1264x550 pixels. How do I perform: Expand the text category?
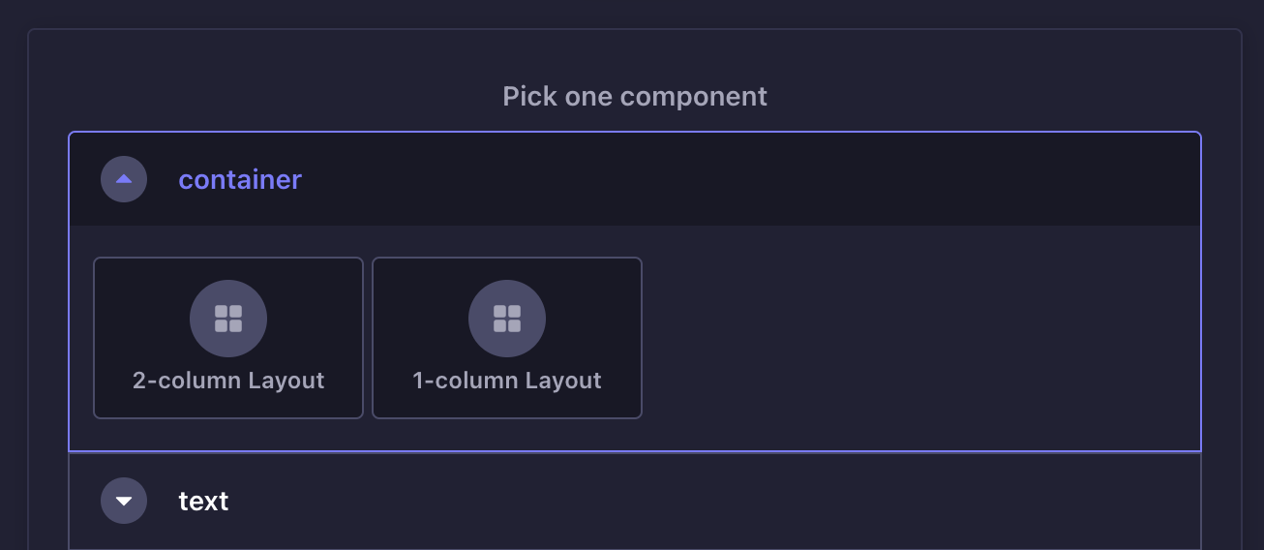click(x=124, y=501)
